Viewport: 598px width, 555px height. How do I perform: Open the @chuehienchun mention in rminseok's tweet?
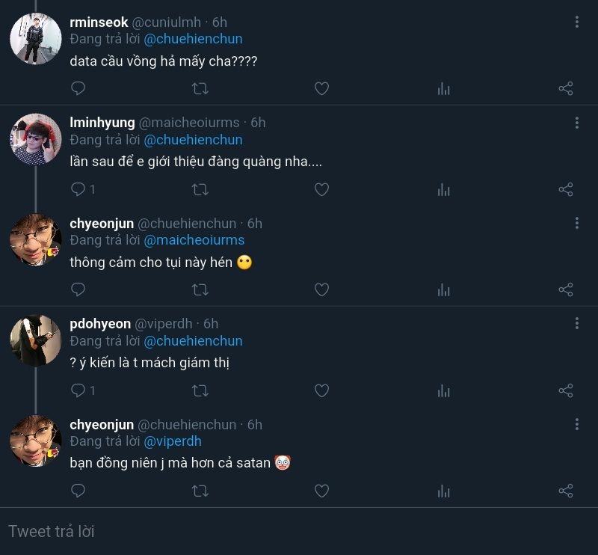[x=193, y=39]
